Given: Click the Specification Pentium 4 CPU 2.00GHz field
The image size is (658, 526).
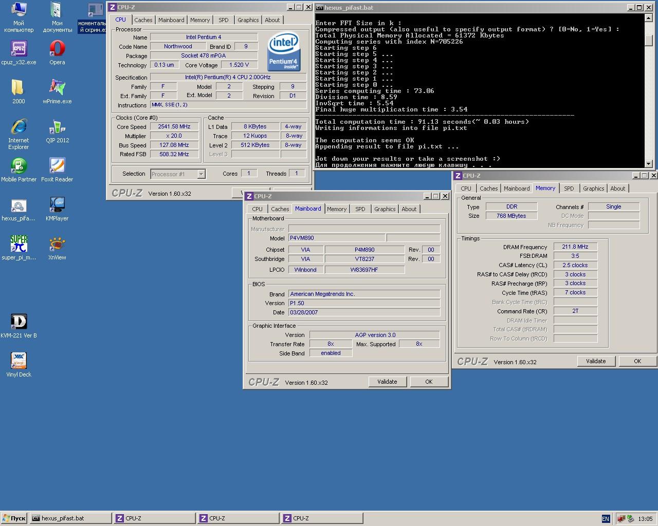Looking at the screenshot, I should point(228,77).
